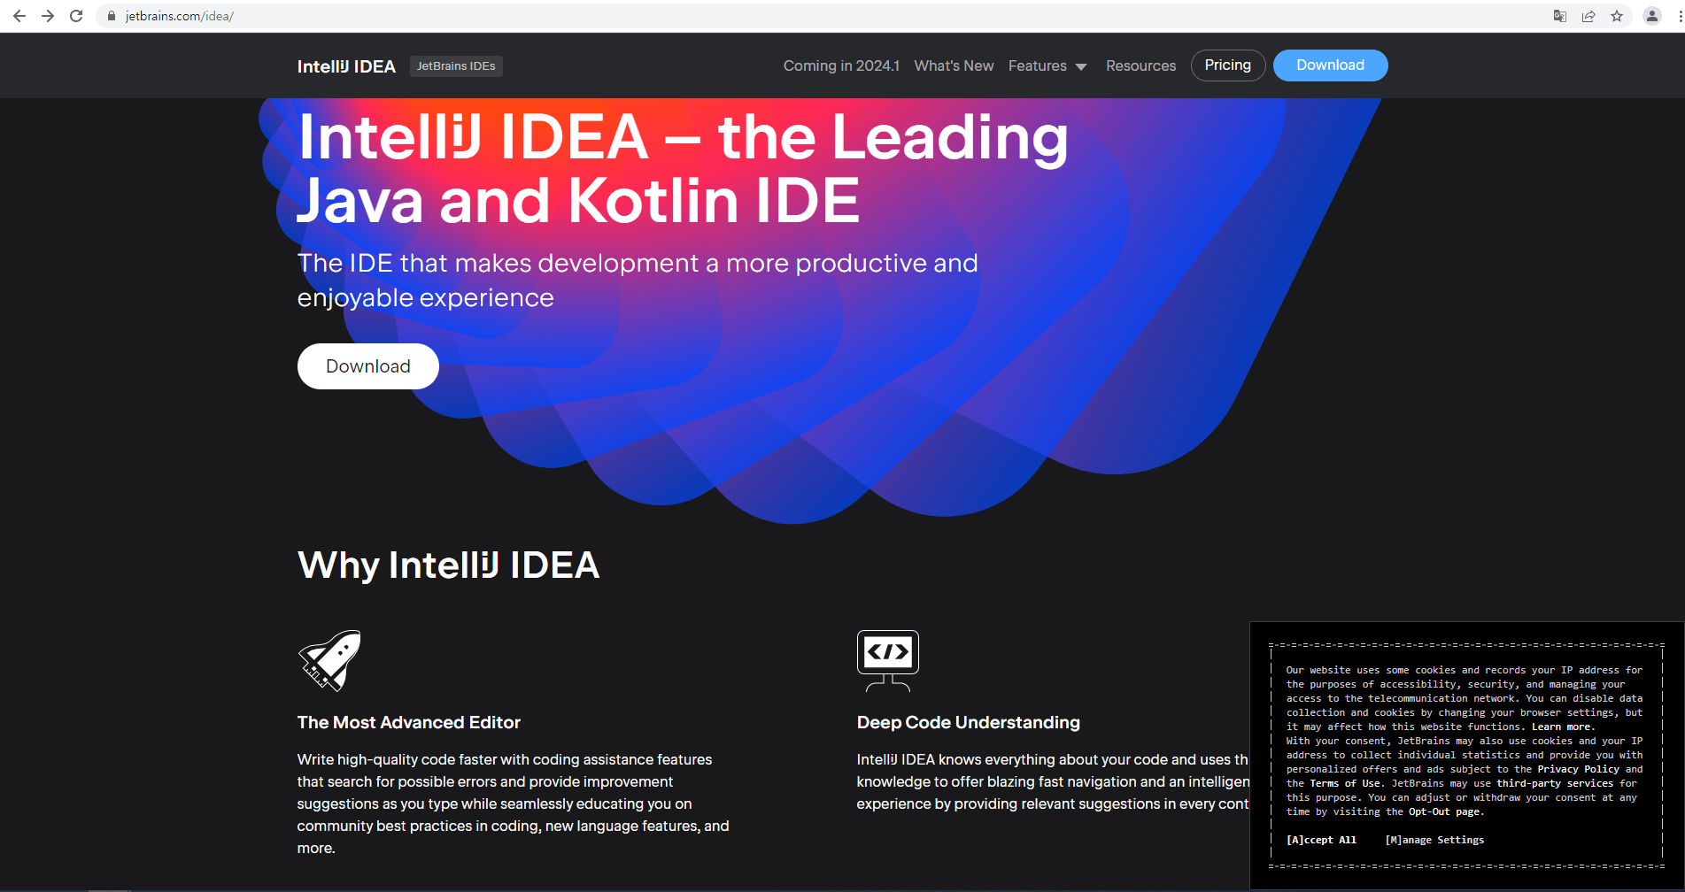Click the white Download button in hero
The image size is (1685, 892).
[x=368, y=366]
